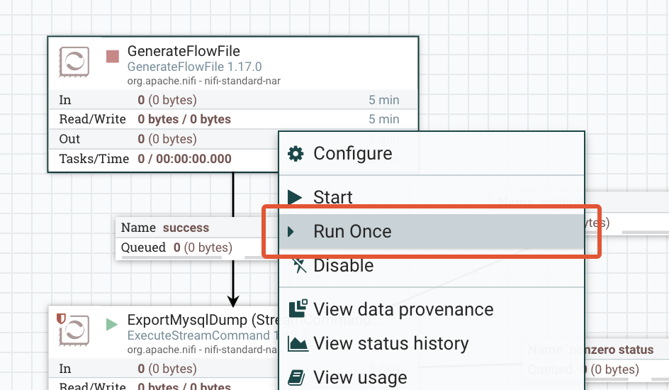Open View status history menu entry

pos(432,343)
